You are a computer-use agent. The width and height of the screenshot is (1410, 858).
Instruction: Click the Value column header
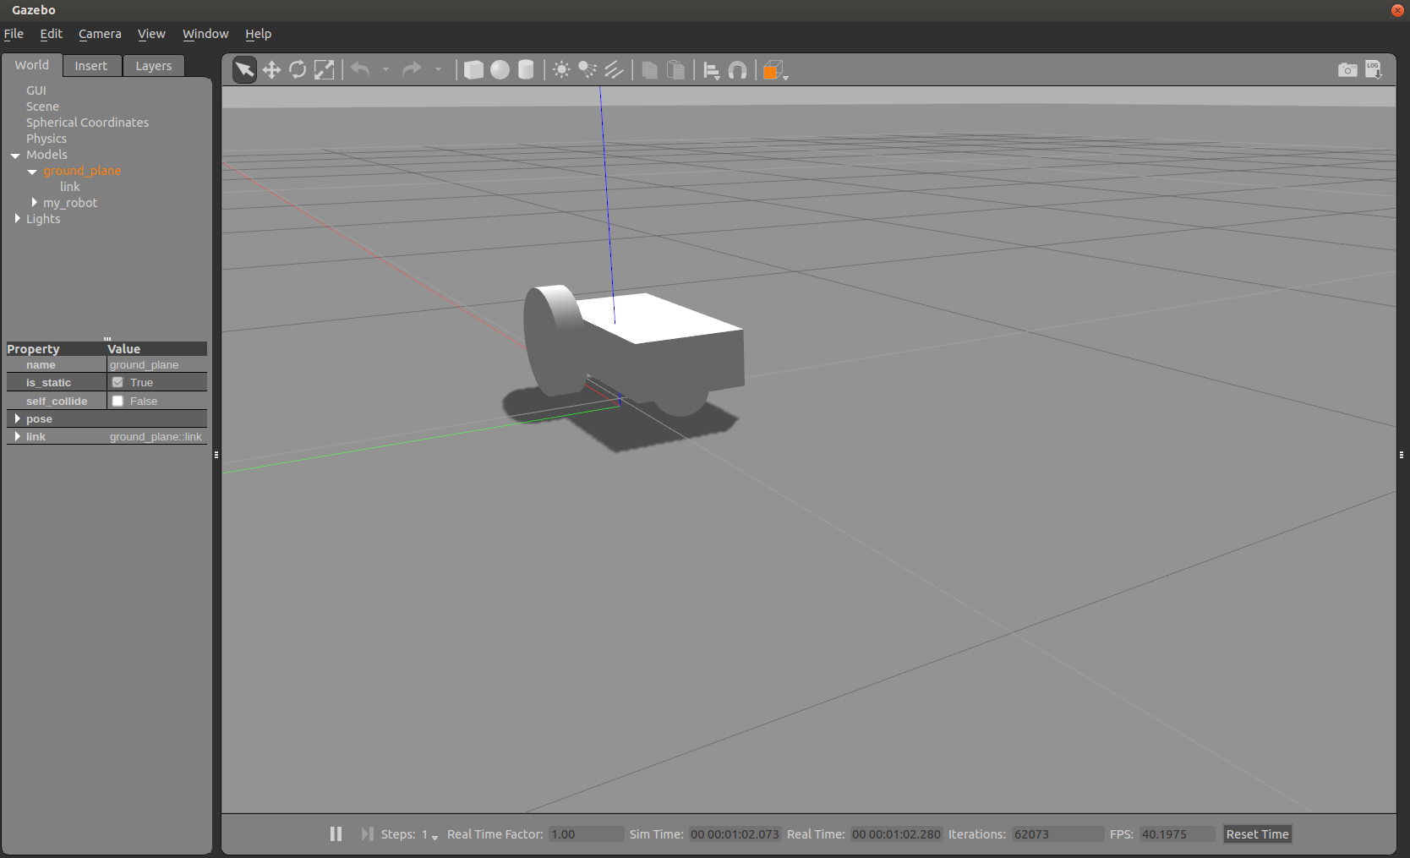tap(156, 349)
